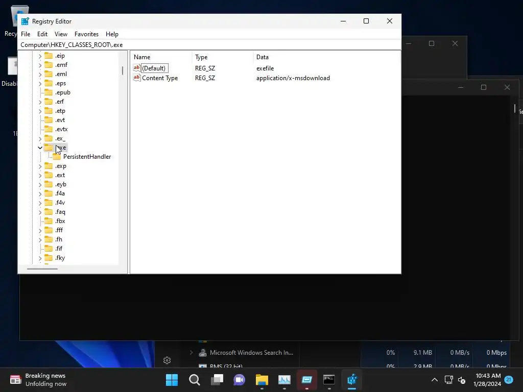523x392 pixels.
Task: Expand the .fky key
Action: point(40,258)
